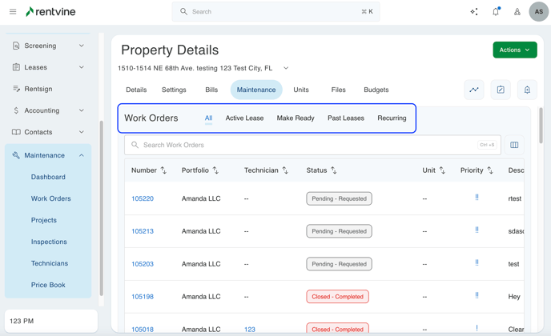Go to Technicians in the sidebar
Image resolution: width=551 pixels, height=336 pixels.
(x=50, y=263)
